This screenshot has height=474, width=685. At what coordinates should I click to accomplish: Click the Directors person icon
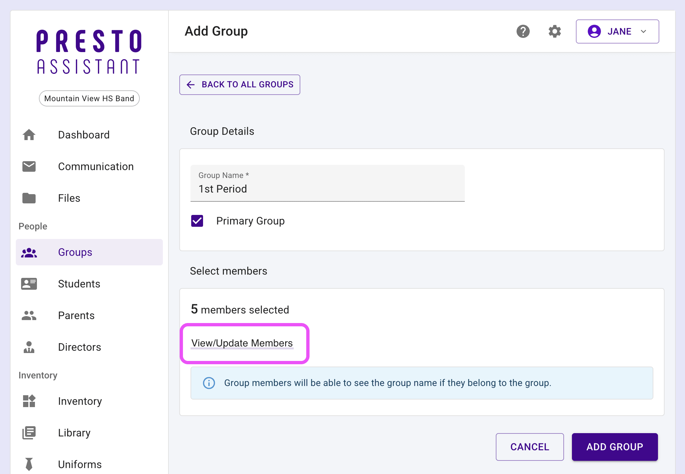[29, 347]
